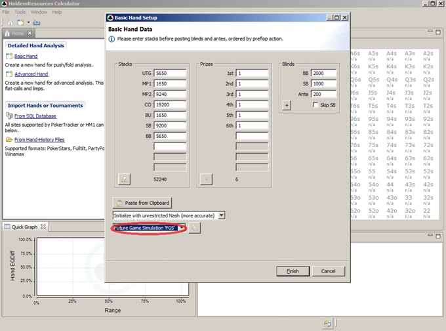Click the Basic Hand document icon

[x=9, y=56]
